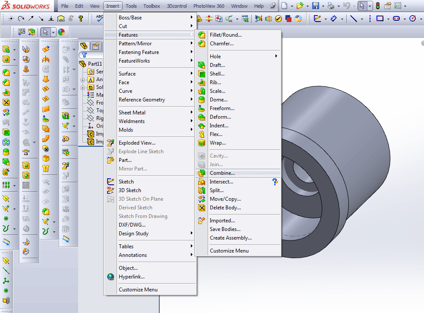Viewport: 424px width, 313px height.
Task: Click the Sketch icon in Insert menu
Action: click(111, 182)
